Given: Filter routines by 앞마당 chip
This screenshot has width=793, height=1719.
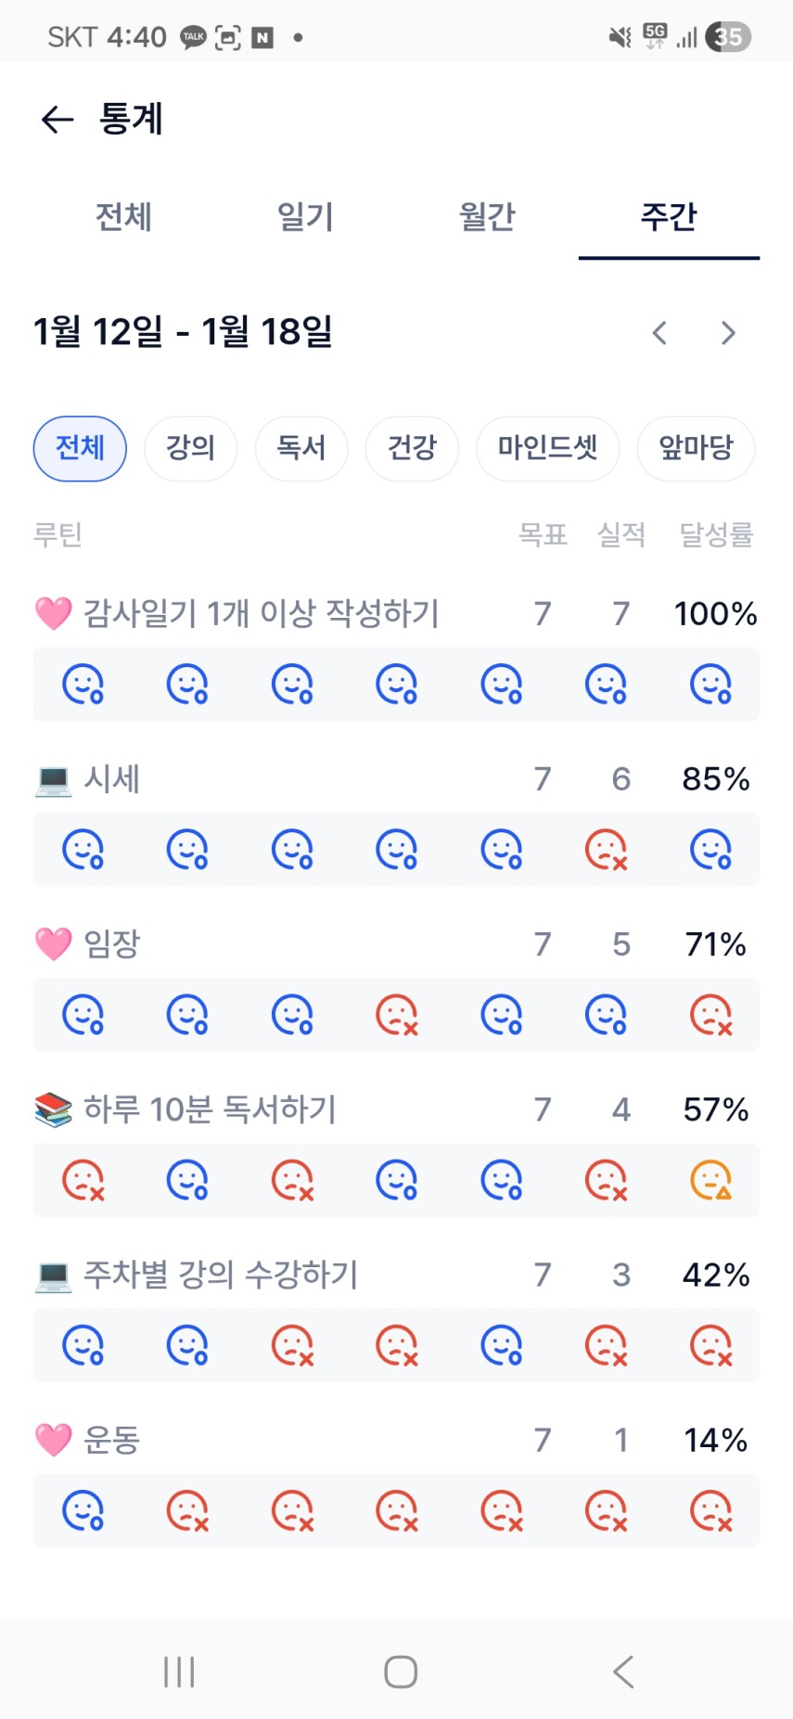Looking at the screenshot, I should [x=696, y=449].
